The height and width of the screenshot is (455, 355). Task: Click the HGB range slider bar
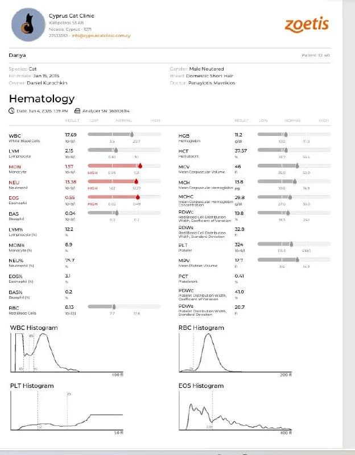pos(294,134)
